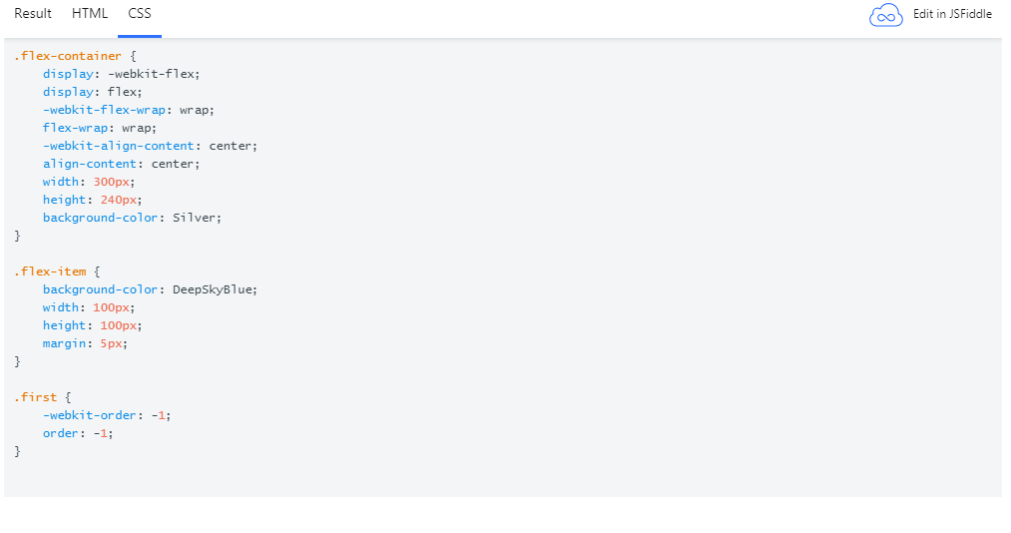This screenshot has width=1011, height=533.
Task: Click the -webkit-align-content property name
Action: (119, 146)
